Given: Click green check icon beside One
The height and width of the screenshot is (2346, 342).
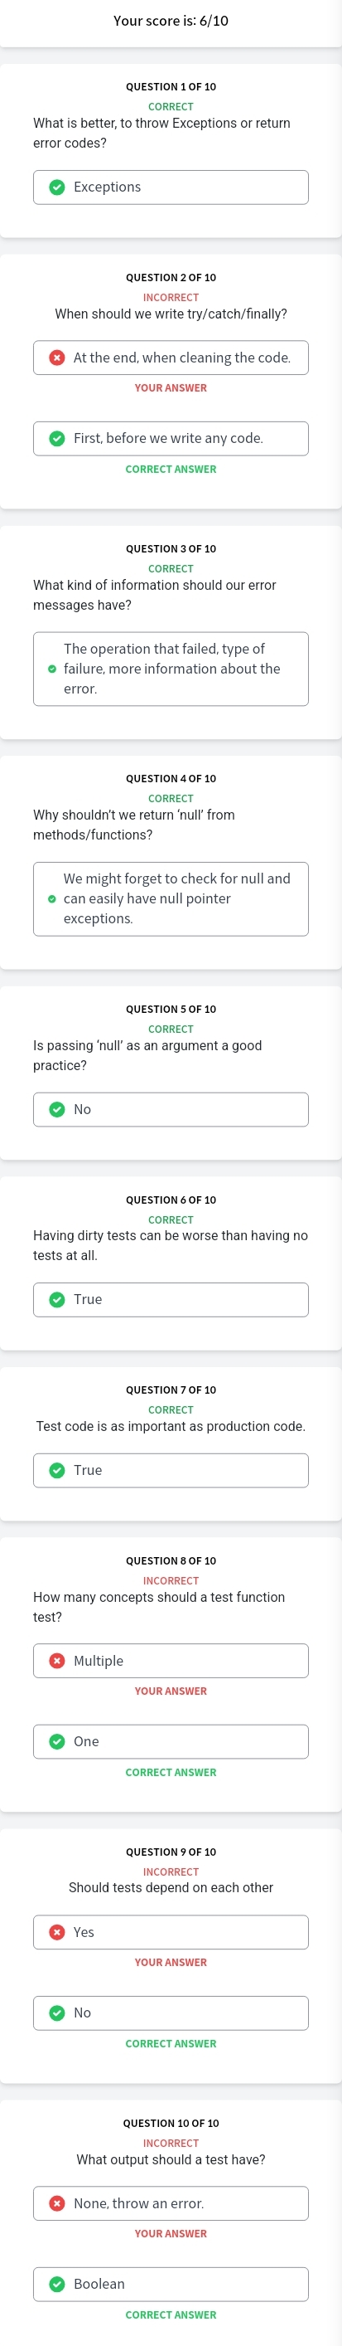Looking at the screenshot, I should click(56, 1741).
